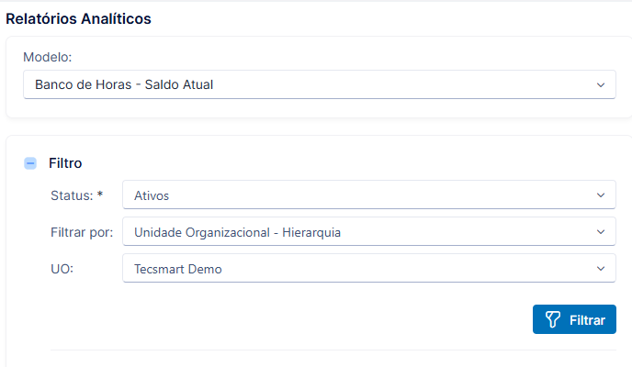Screen dimensions: 632x367
Task: Click the 'UO:' field label
Action: [62, 269]
